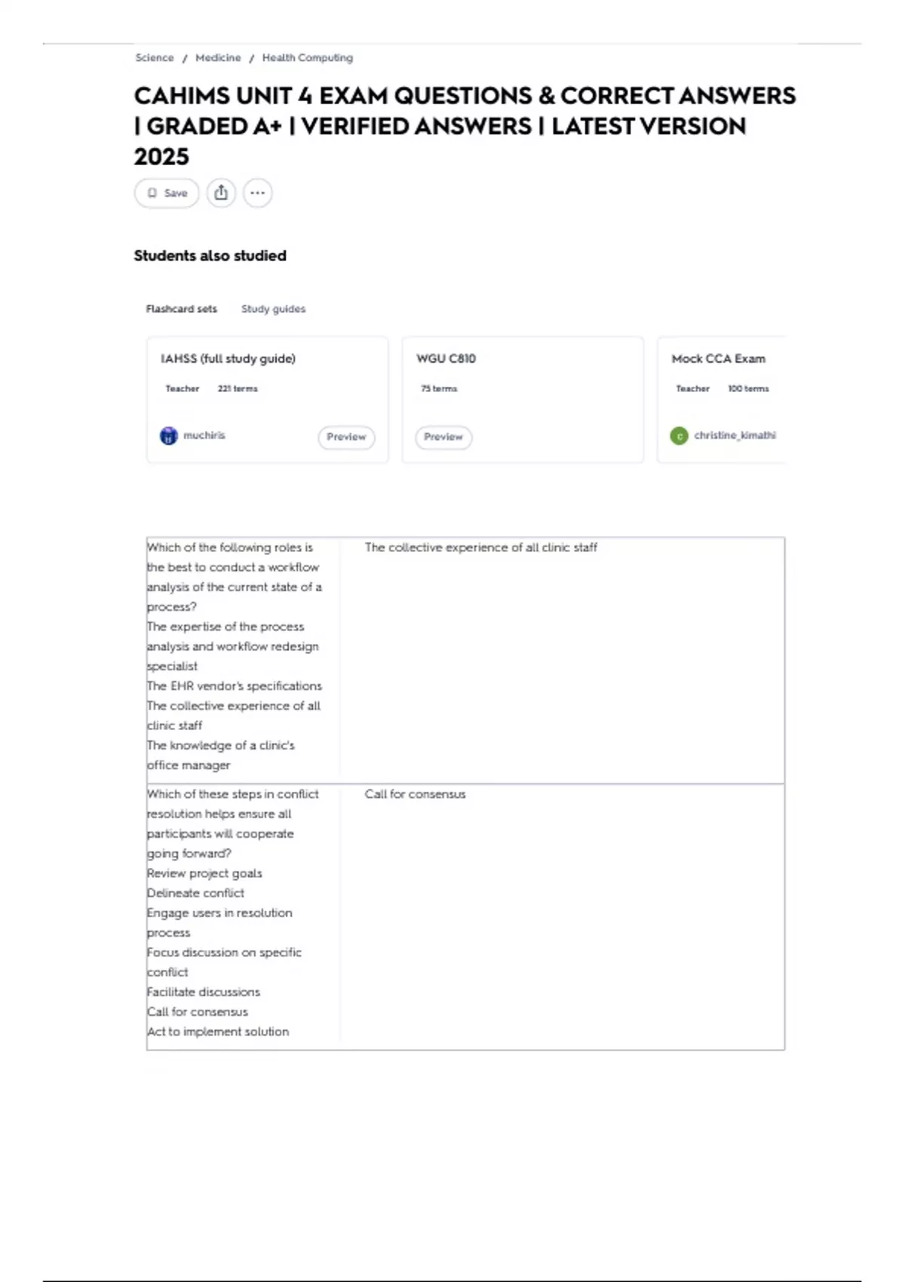905x1282 pixels.
Task: Switch to the Study guides tab
Action: pyautogui.click(x=273, y=309)
